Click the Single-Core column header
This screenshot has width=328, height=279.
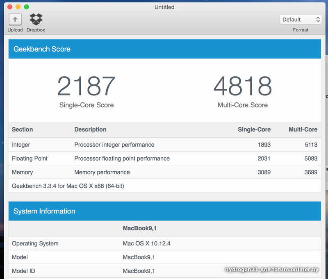(254, 129)
